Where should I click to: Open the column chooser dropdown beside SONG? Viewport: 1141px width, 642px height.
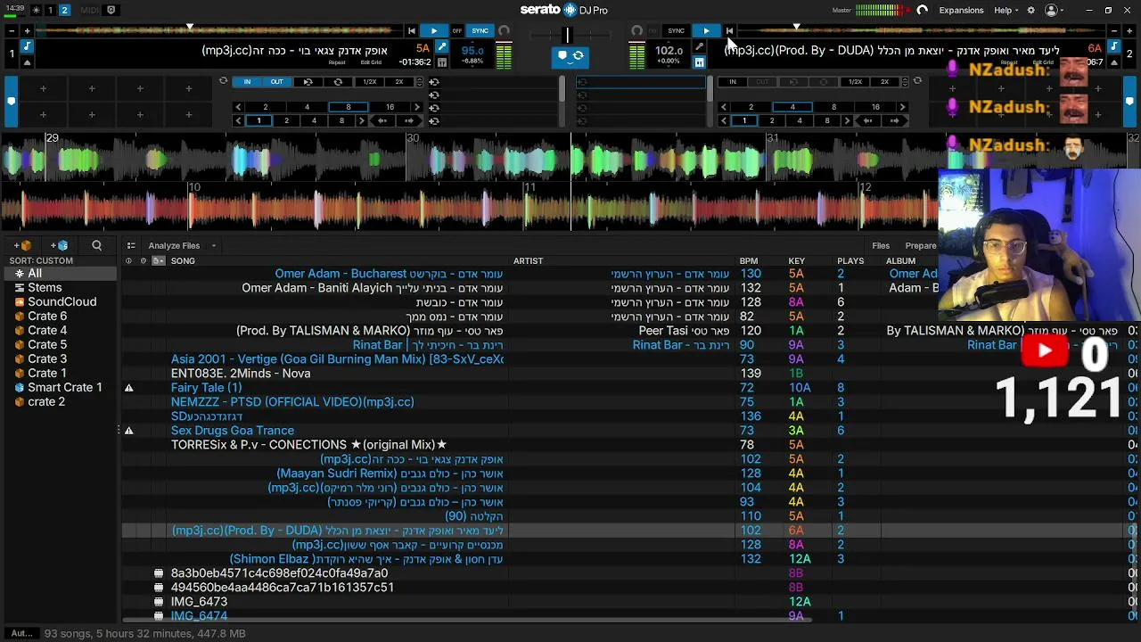(x=159, y=260)
